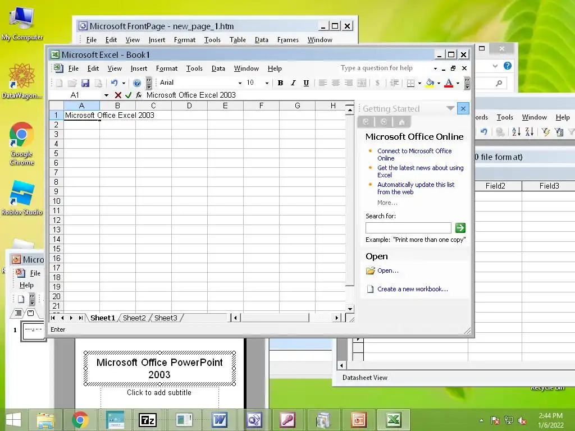Open the Excel Data menu

click(x=218, y=68)
